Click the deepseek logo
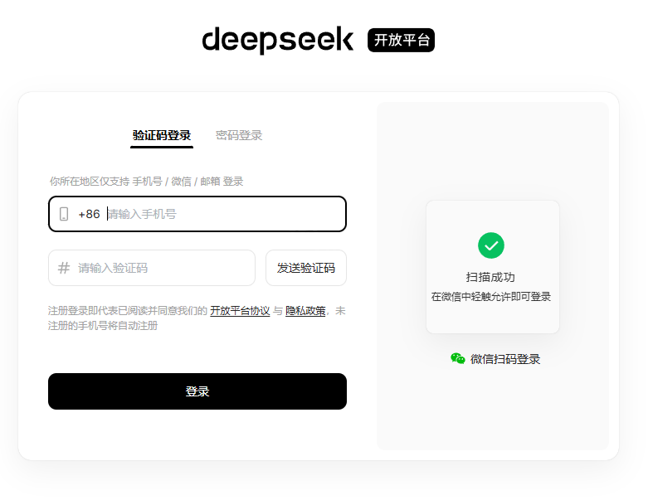 (278, 40)
